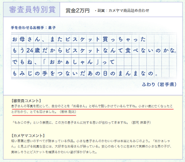Click the line もみじの手をつないだあの日のまんまなの
Screen dimensions: 185x162
(85, 73)
